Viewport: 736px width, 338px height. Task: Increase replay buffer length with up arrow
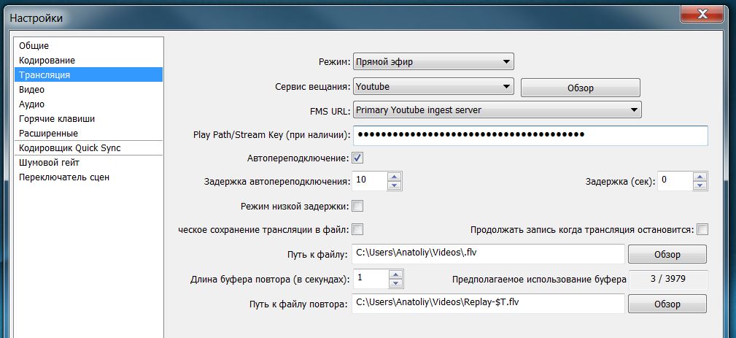[x=395, y=274]
